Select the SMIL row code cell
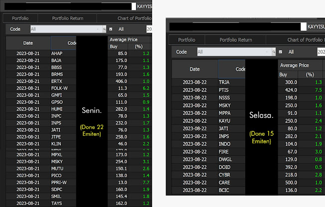325x207 pixels. coord(63,196)
